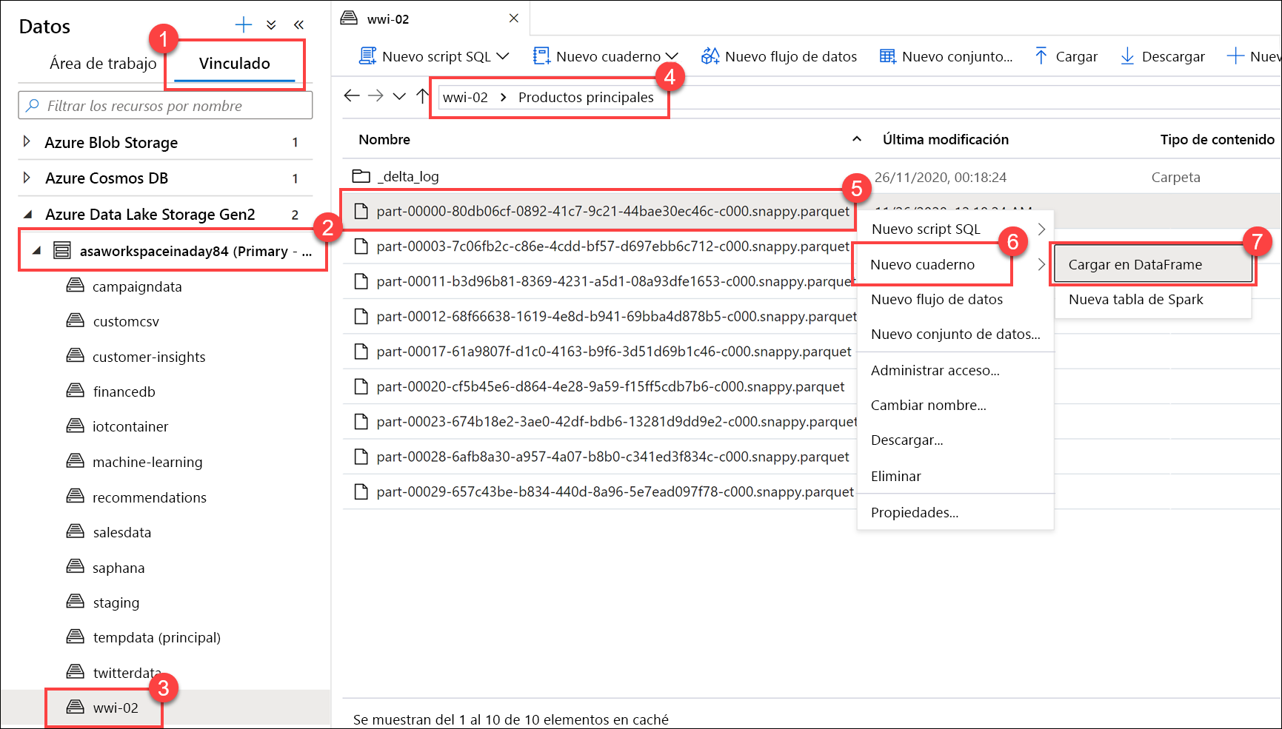This screenshot has height=729, width=1282.
Task: Expand Nuevo script SQL submenu arrow in context menu
Action: 1041,229
